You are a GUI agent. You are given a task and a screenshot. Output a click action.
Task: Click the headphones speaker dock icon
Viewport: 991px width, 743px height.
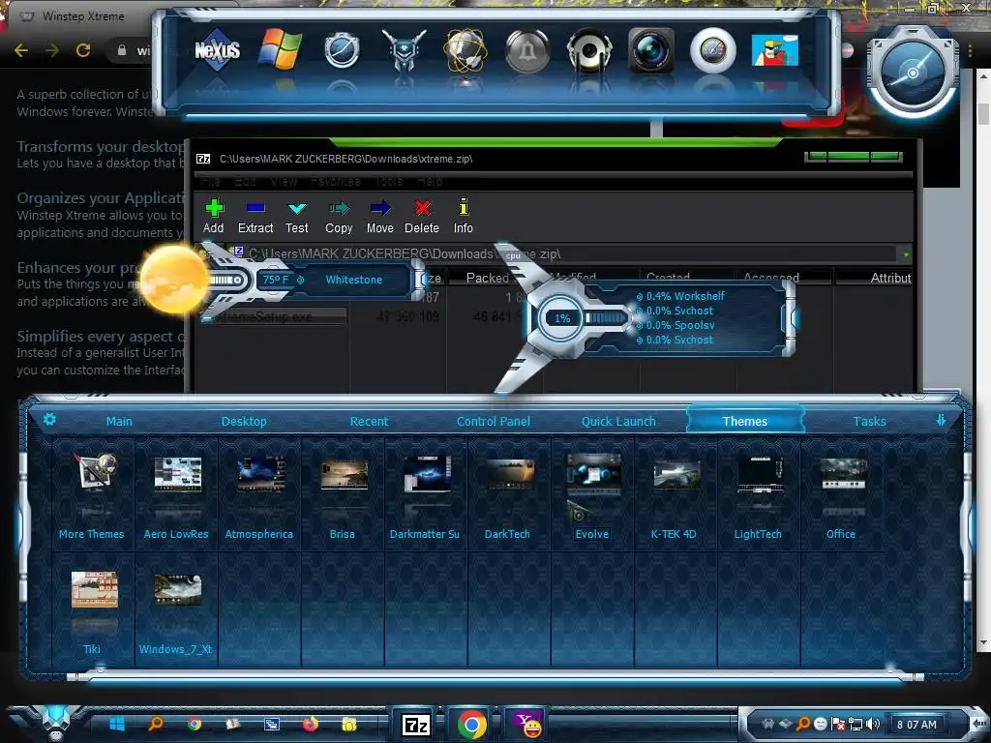pyautogui.click(x=589, y=50)
